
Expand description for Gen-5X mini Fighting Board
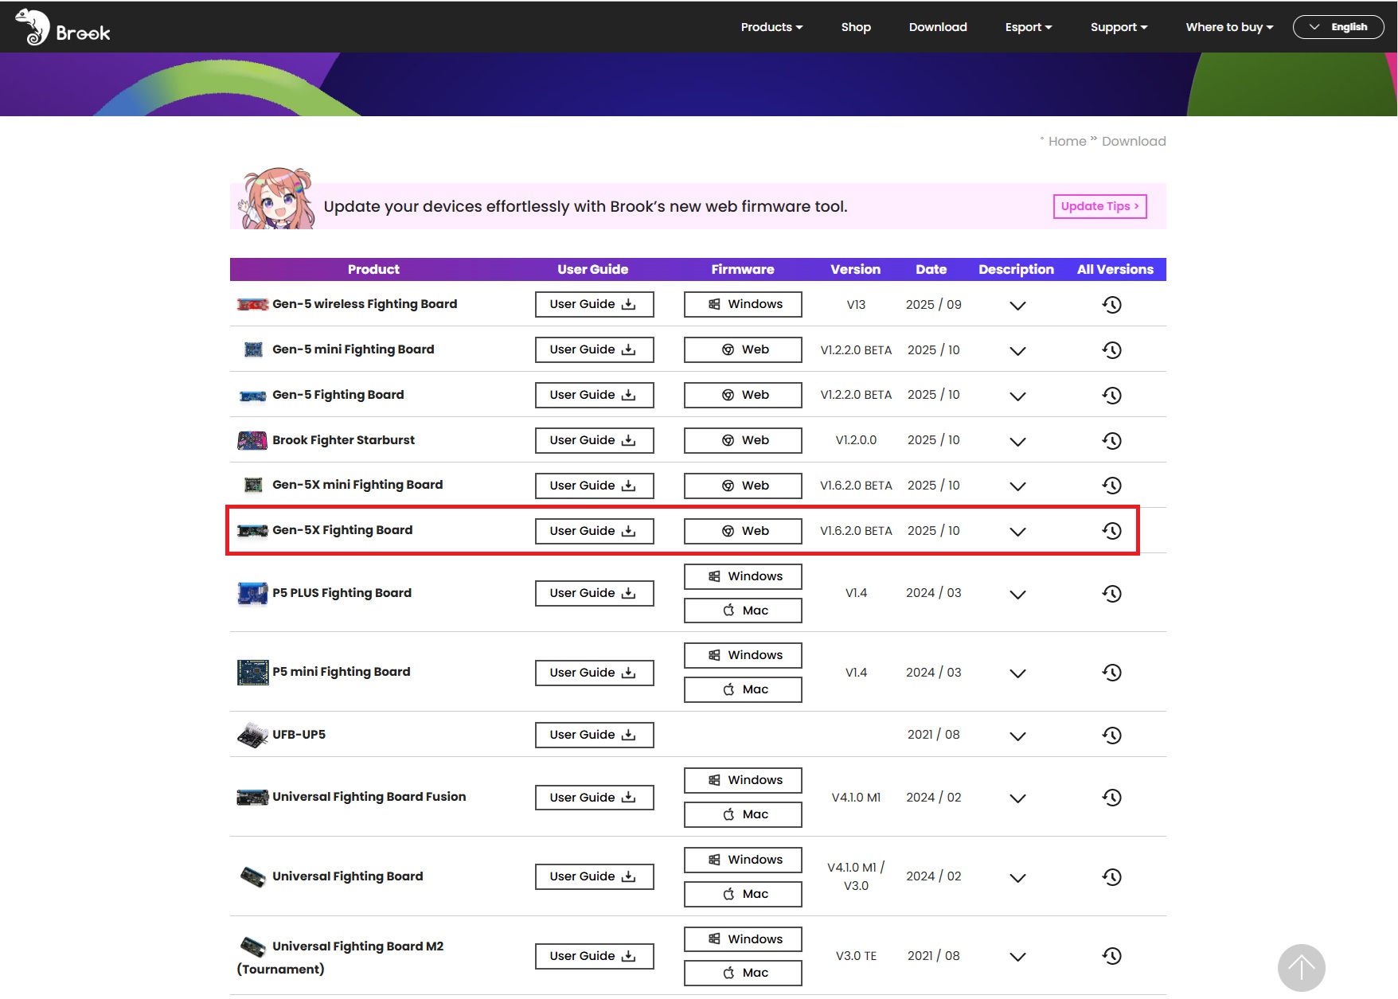[x=1017, y=486]
